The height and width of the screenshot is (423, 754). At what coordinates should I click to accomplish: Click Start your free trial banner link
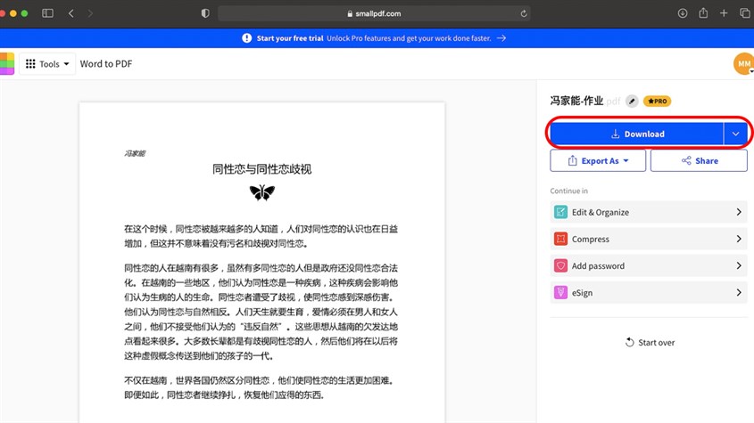pos(290,38)
